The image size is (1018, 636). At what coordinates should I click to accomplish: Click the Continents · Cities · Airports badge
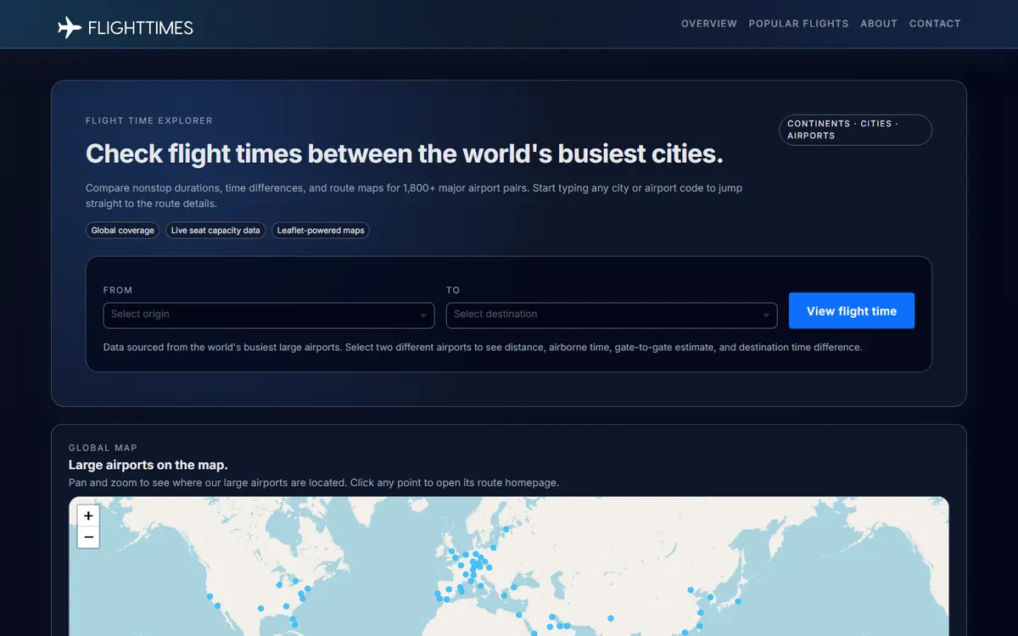pos(855,130)
